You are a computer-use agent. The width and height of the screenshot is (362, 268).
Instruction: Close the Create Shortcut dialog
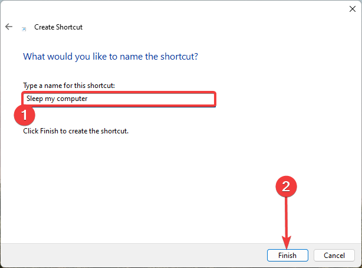pyautogui.click(x=353, y=9)
